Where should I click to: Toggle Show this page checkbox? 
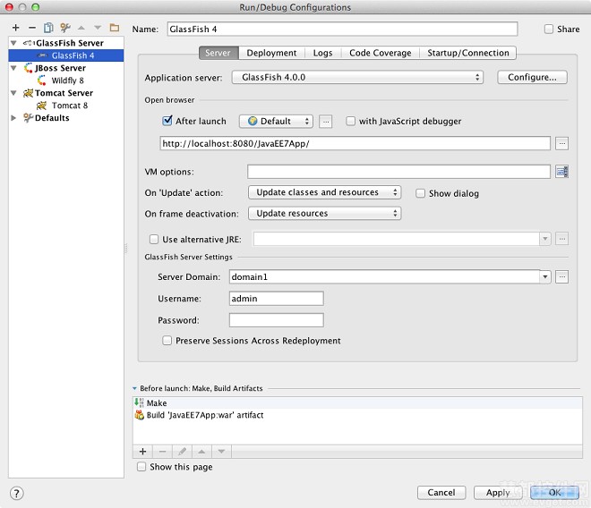(141, 467)
